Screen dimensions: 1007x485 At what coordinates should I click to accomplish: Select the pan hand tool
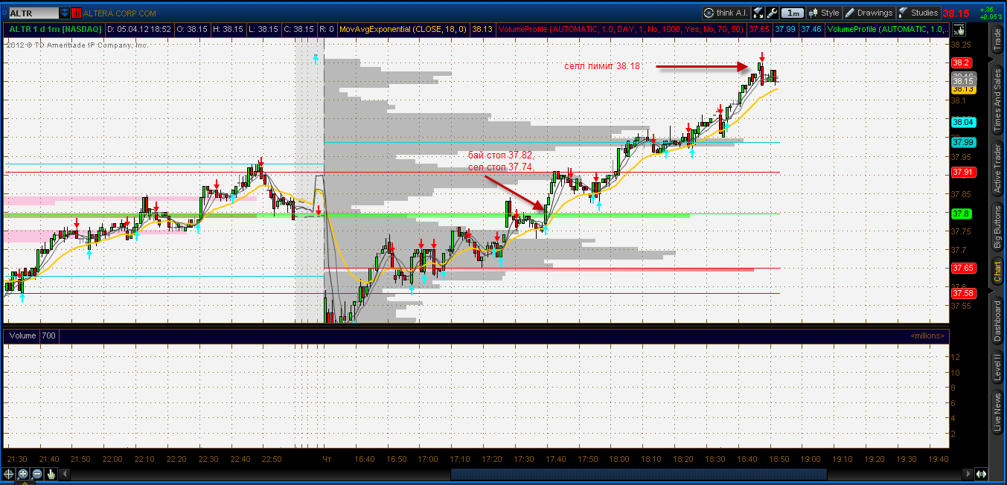coord(51,474)
